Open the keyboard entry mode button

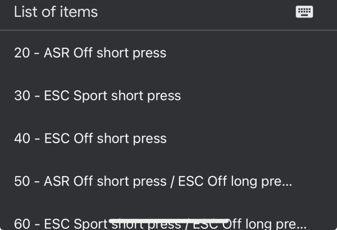(304, 12)
